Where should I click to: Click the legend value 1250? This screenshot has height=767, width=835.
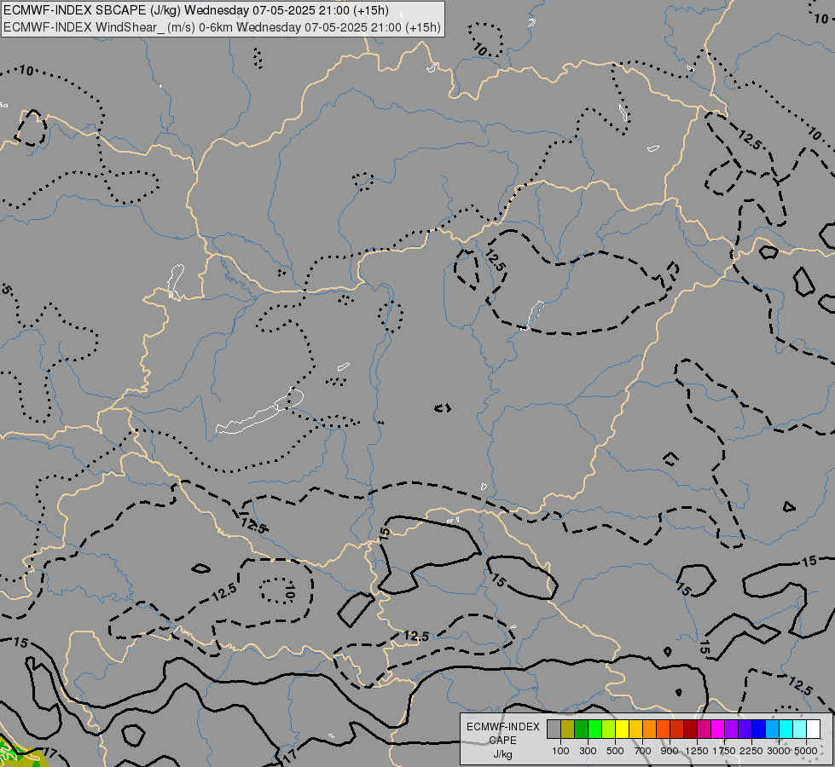click(697, 751)
